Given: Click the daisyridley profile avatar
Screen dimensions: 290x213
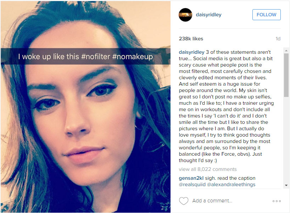Looking at the screenshot, I should point(185,15).
